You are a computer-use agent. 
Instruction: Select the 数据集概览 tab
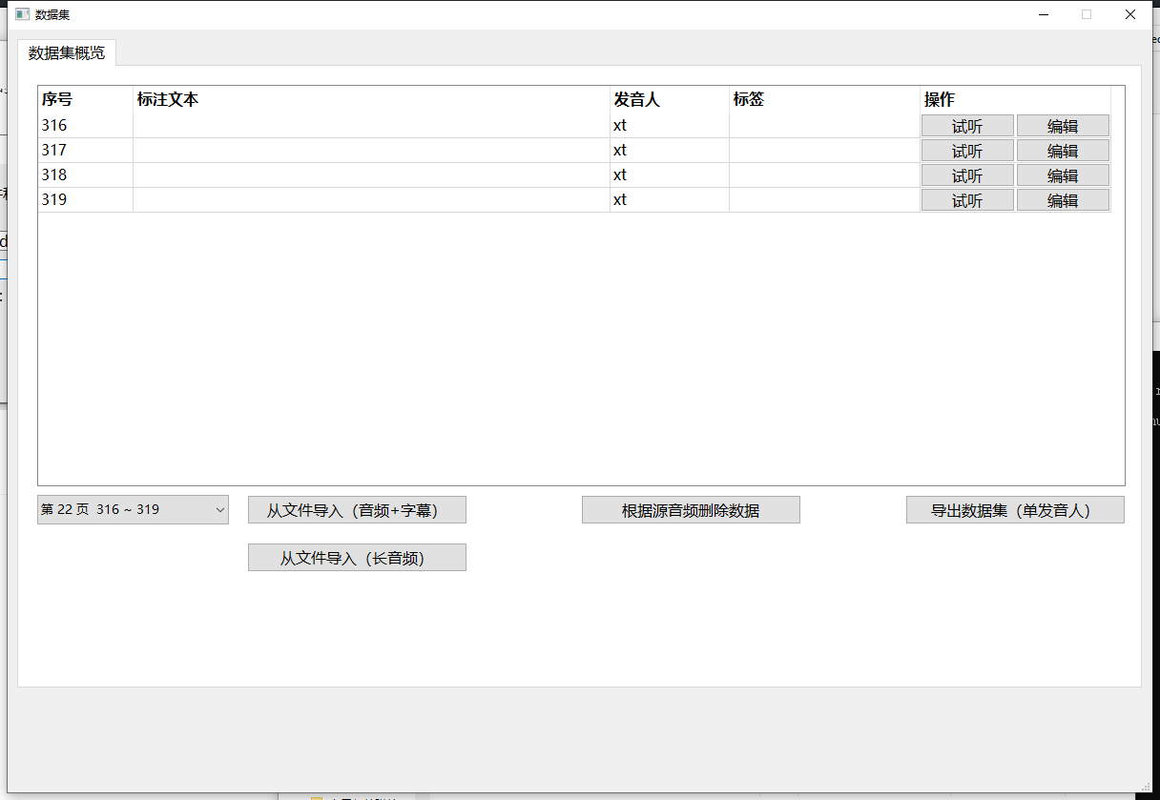(67, 52)
